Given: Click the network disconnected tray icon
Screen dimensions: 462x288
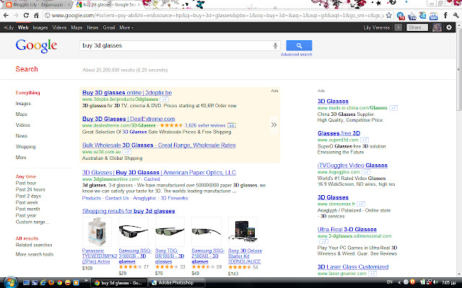Looking at the screenshot, I should coord(429,282).
